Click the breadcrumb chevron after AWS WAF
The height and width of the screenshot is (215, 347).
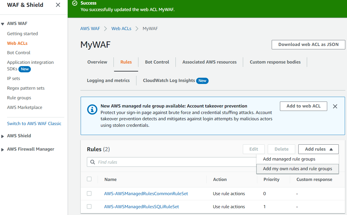pos(106,29)
